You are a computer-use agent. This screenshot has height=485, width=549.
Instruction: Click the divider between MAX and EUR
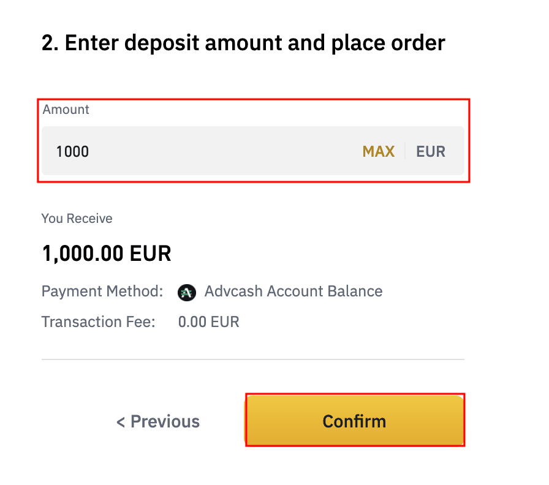click(x=405, y=151)
